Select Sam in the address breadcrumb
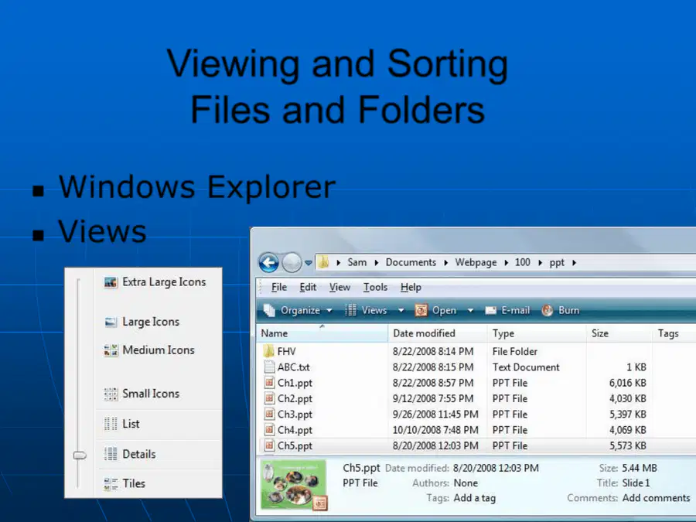The image size is (696, 522). pyautogui.click(x=357, y=262)
